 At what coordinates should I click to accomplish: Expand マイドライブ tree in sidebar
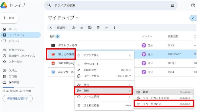point(2,35)
